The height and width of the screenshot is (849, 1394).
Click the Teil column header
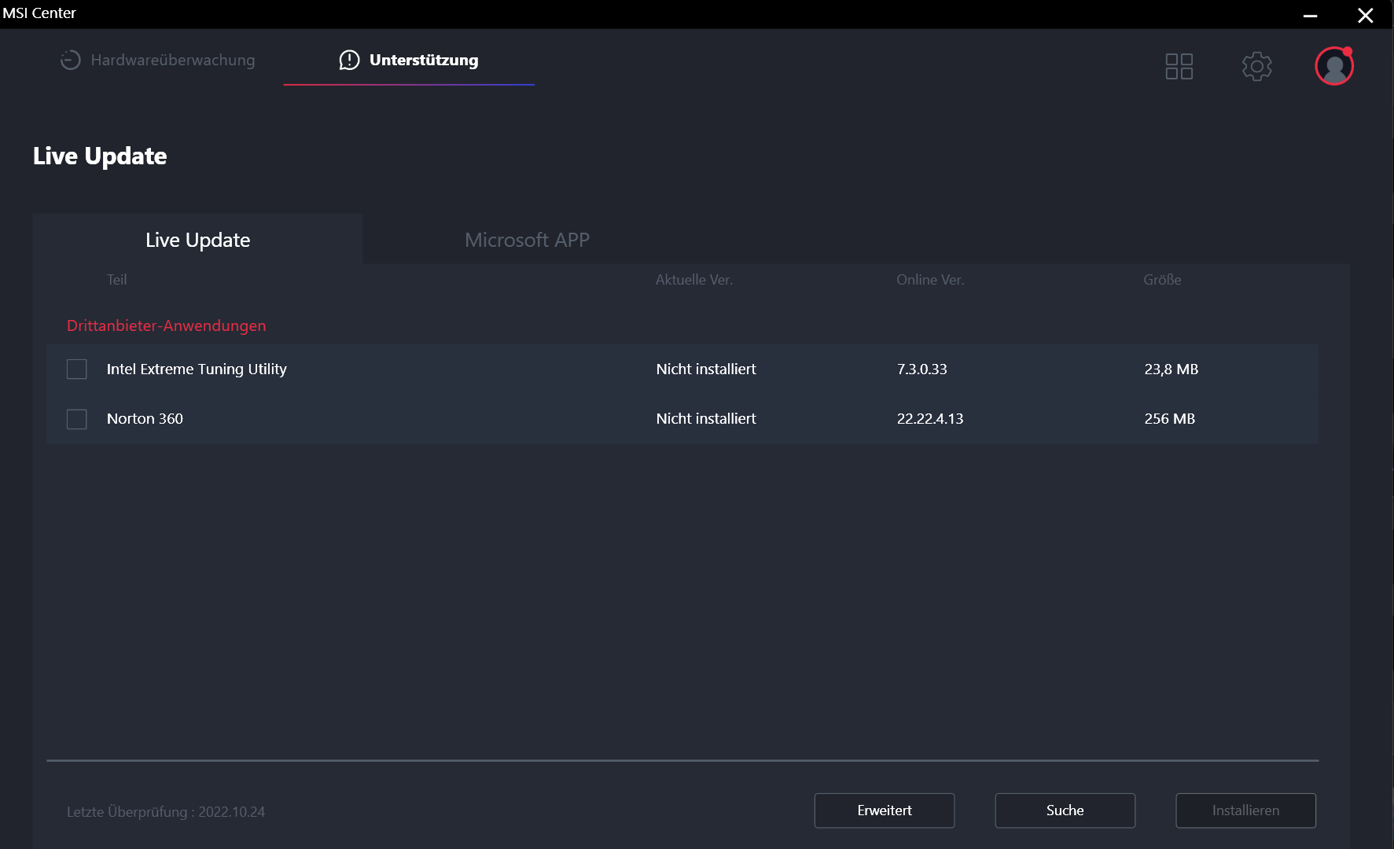(x=117, y=280)
